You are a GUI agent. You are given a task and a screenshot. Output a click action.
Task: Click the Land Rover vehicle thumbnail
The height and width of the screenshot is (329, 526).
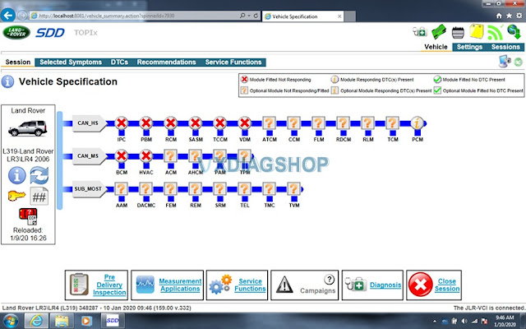pos(28,128)
